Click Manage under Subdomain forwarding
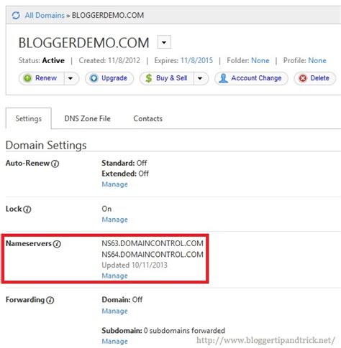This screenshot has width=341, height=348. (114, 342)
